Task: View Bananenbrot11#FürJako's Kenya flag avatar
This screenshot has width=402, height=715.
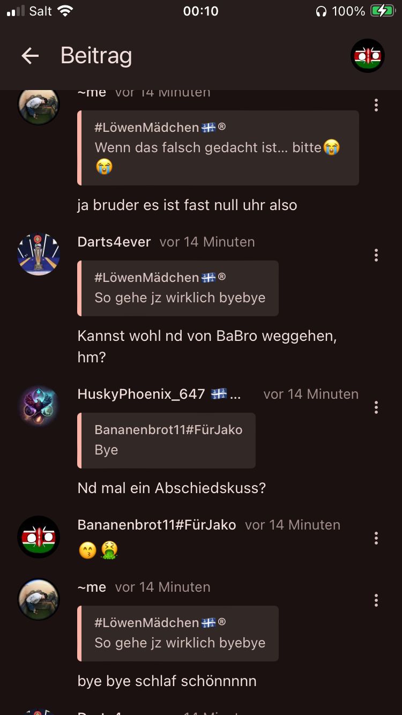Action: pyautogui.click(x=39, y=538)
